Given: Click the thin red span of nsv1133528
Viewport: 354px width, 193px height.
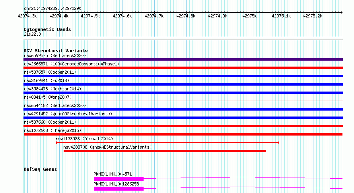Looking at the screenshot, I should (168, 143).
